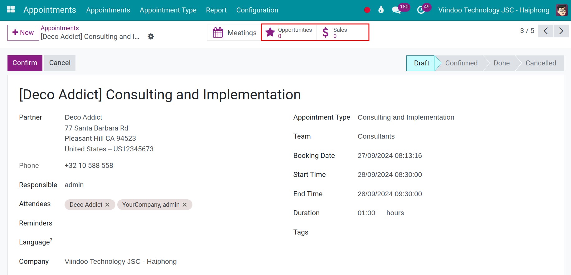This screenshot has width=571, height=275.
Task: Open the Appointment Type Consulting field
Action: tap(406, 117)
